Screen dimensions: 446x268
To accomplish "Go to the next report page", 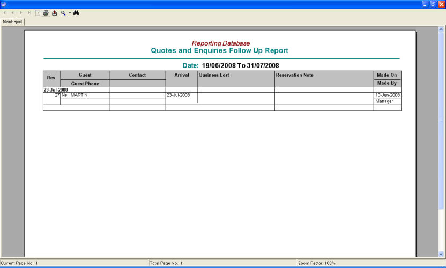I will (20, 13).
